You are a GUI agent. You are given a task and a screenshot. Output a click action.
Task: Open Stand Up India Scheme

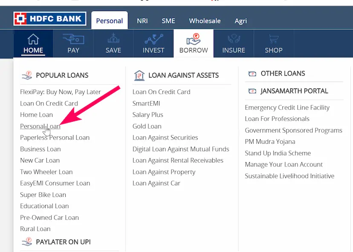[x=278, y=153]
